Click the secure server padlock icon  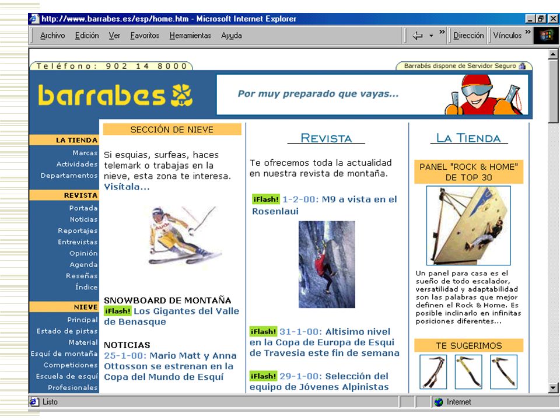[522, 66]
